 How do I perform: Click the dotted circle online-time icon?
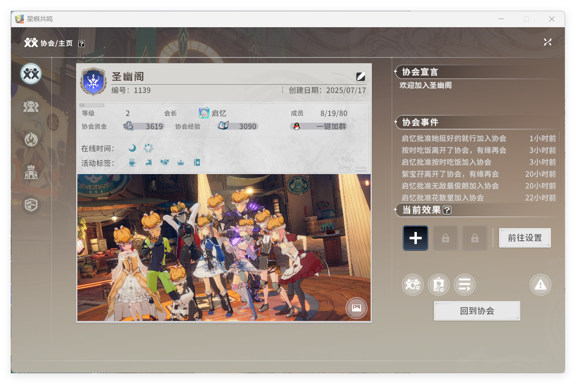[x=148, y=148]
